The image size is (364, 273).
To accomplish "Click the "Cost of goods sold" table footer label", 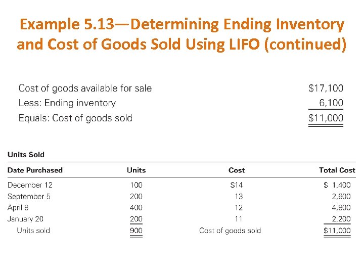I will [x=230, y=231].
